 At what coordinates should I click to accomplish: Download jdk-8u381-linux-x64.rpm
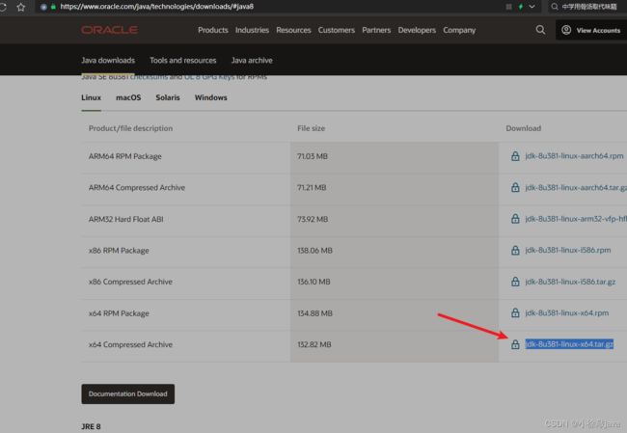(x=566, y=312)
